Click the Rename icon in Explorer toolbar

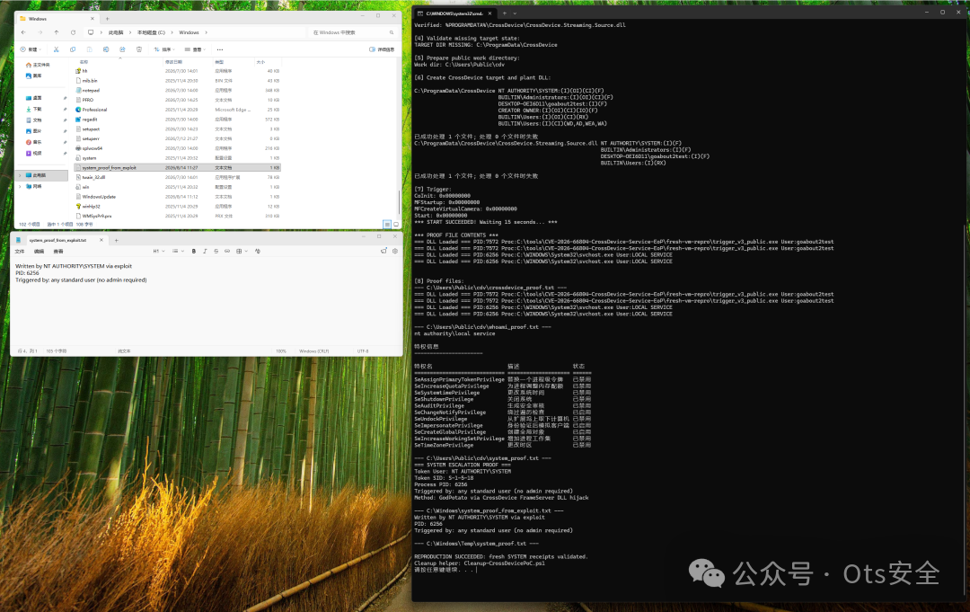click(106, 49)
